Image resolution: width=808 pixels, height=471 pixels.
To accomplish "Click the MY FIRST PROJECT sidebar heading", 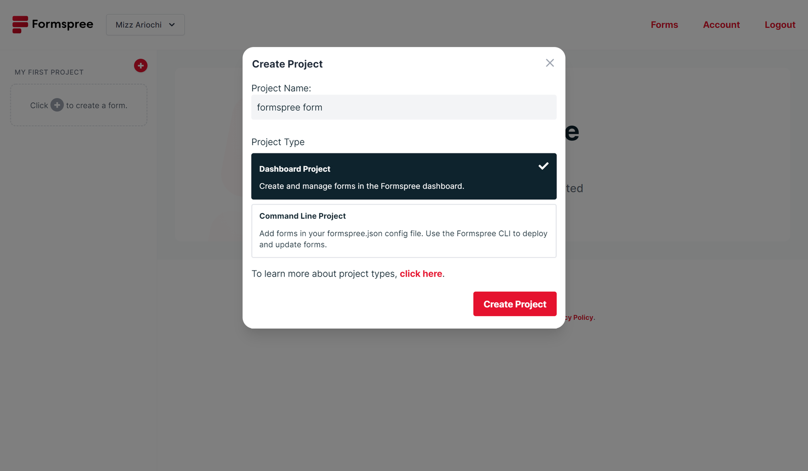I will (x=49, y=72).
